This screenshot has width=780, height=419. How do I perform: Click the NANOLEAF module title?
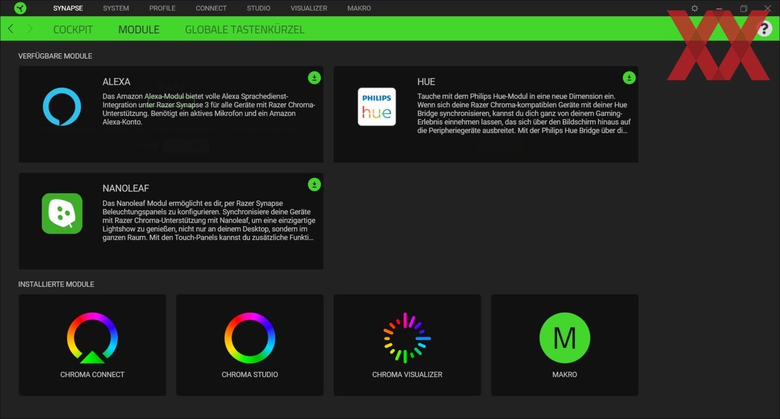pyautogui.click(x=126, y=188)
